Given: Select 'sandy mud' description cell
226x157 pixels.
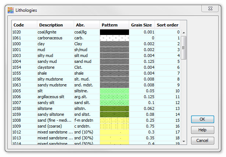Looking at the screenshot, I should pos(55,61).
